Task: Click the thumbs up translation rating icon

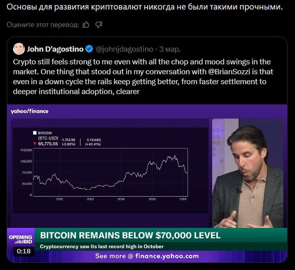Action: tap(86, 24)
